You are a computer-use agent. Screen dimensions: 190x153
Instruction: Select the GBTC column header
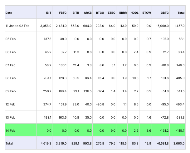164,13
